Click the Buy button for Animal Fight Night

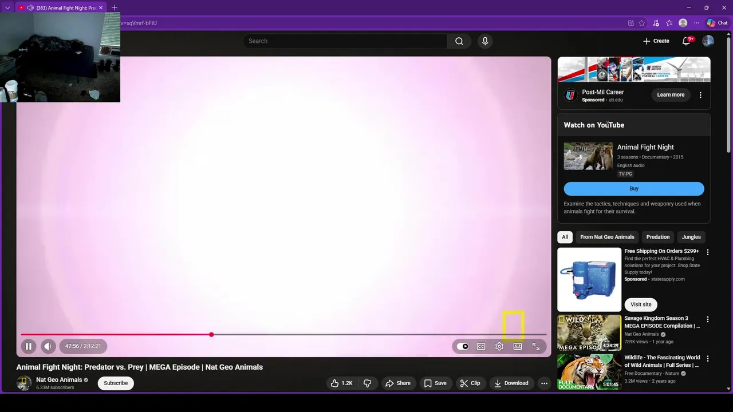pyautogui.click(x=634, y=189)
